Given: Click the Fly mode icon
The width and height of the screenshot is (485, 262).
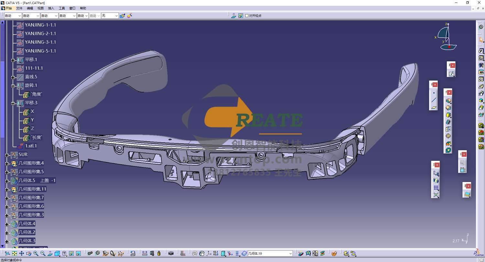Looking at the screenshot, I should click(x=7, y=254).
